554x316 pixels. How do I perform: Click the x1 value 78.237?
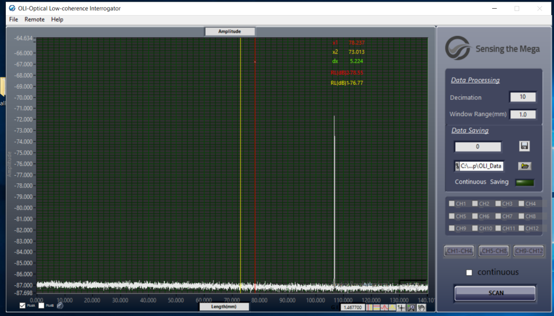pyautogui.click(x=356, y=43)
